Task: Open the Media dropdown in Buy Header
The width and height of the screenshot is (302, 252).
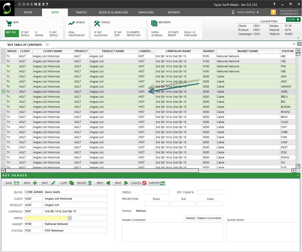Action: (70, 218)
